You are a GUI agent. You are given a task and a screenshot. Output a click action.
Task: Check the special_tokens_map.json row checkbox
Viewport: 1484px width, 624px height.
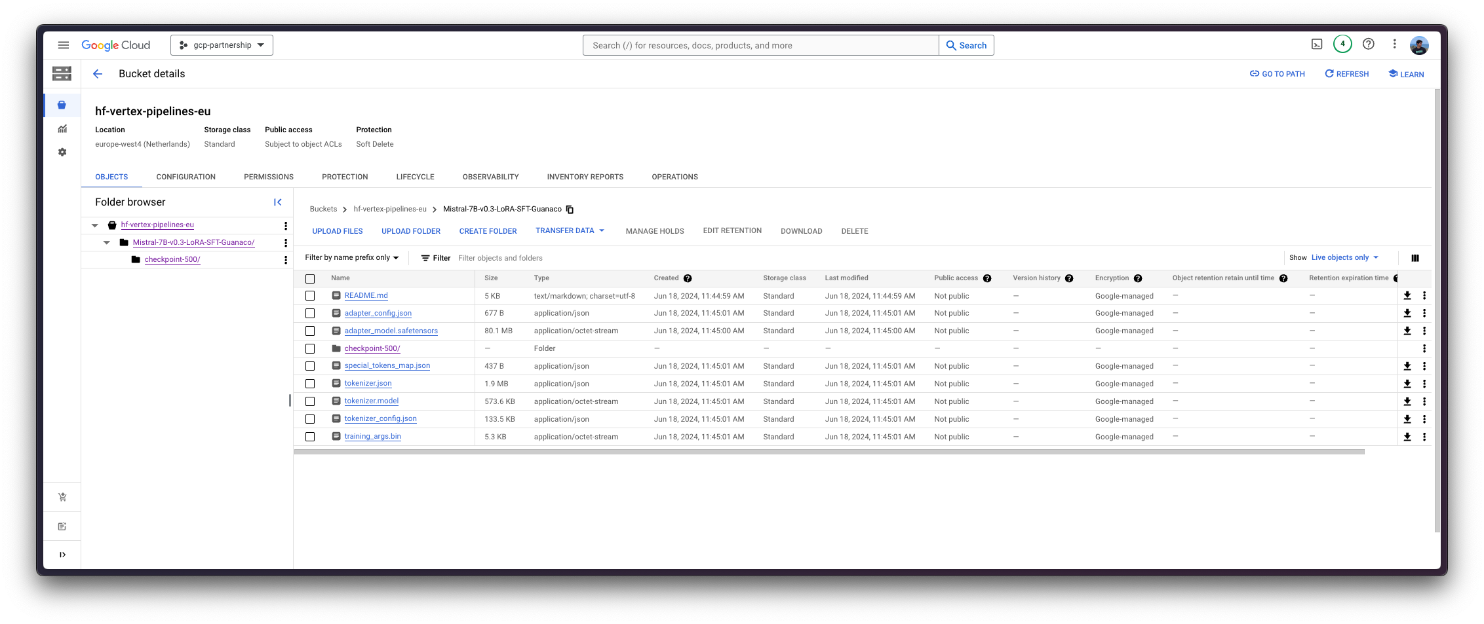(x=310, y=367)
